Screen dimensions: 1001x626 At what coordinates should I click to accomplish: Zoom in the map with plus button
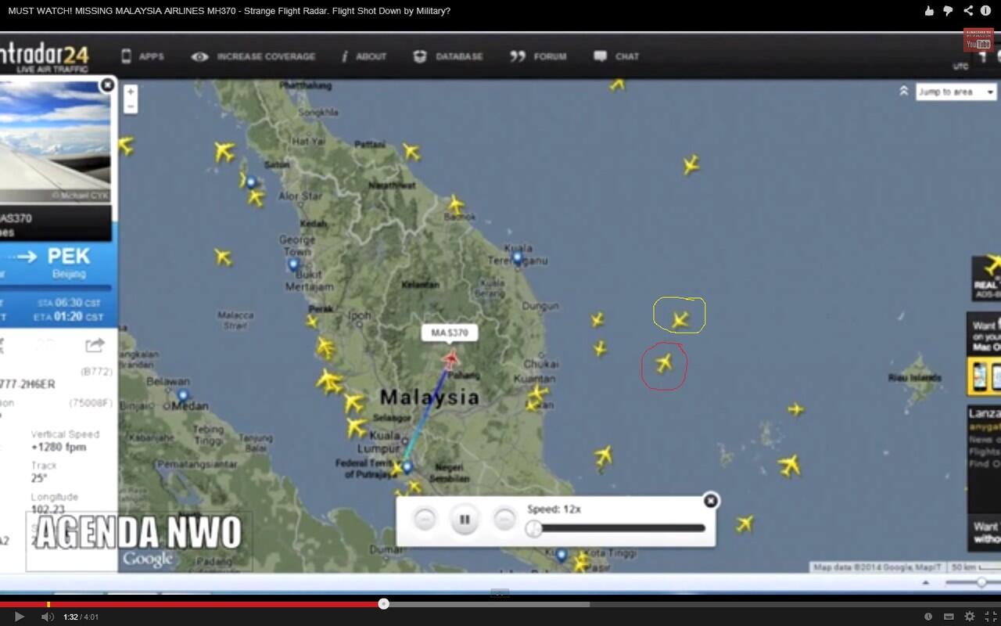(x=131, y=92)
